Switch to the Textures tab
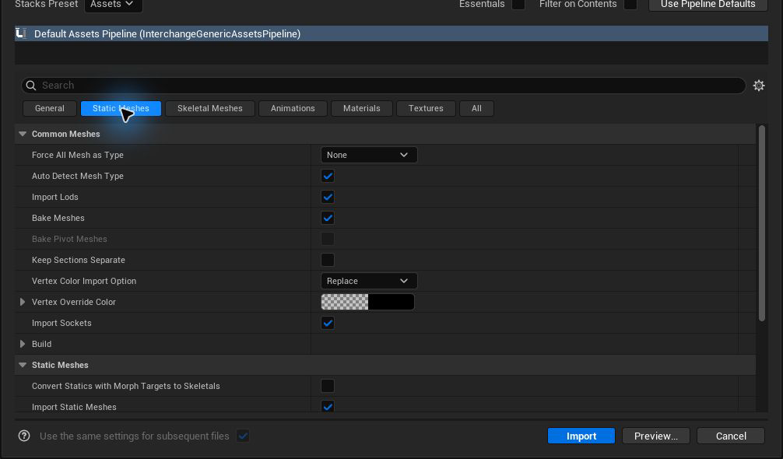The image size is (783, 459). point(426,108)
